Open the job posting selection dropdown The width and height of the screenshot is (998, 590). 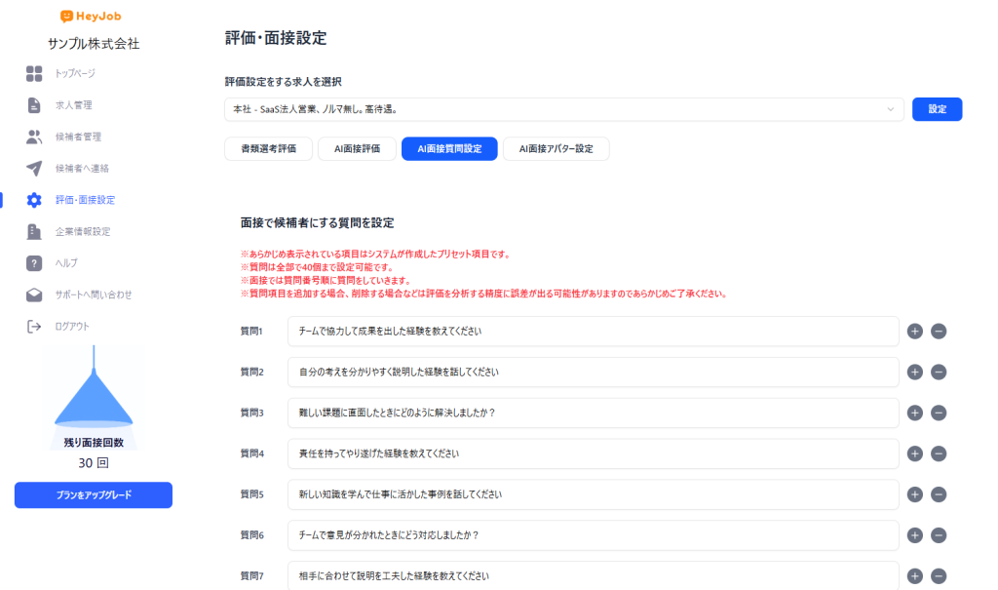(x=563, y=109)
